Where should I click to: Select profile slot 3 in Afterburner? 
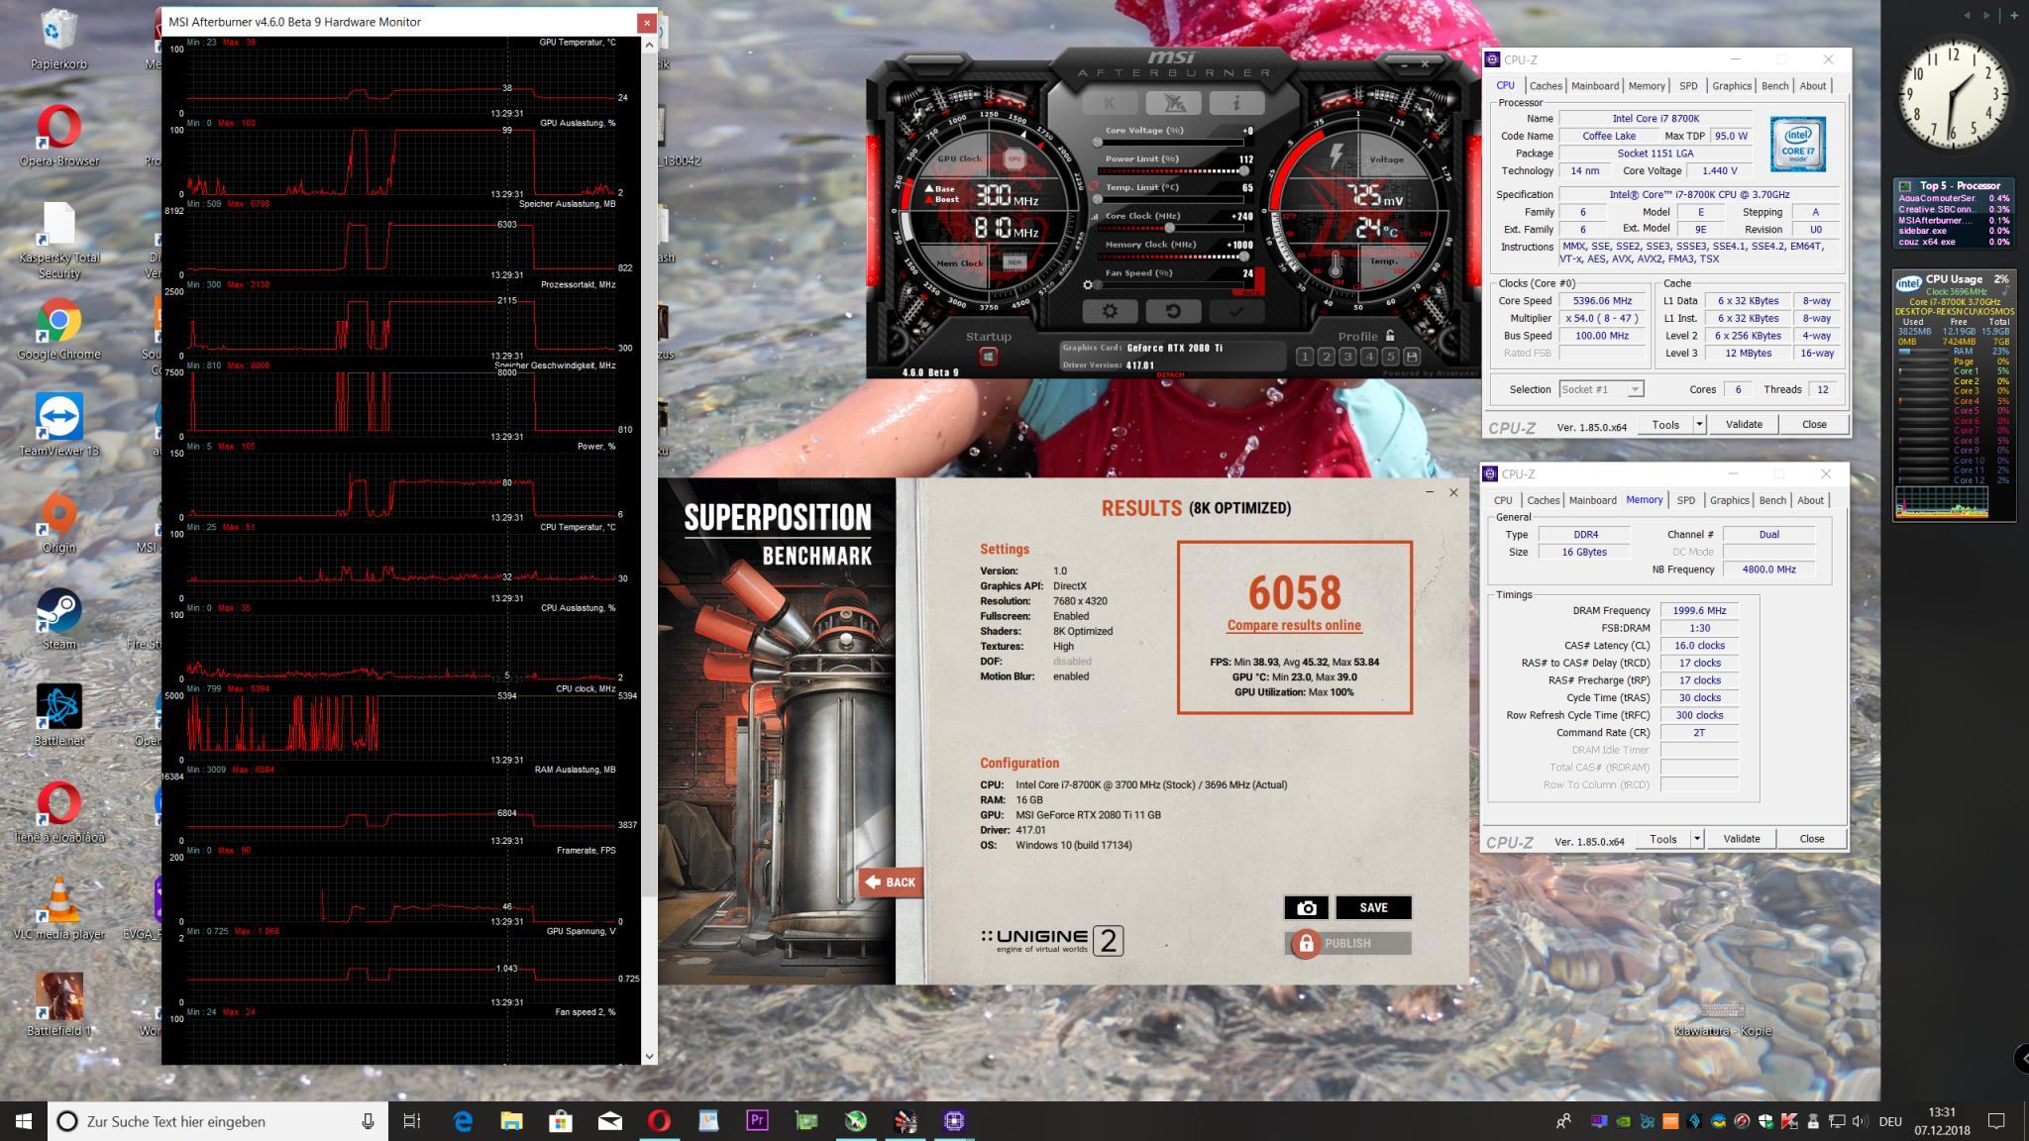click(x=1347, y=357)
